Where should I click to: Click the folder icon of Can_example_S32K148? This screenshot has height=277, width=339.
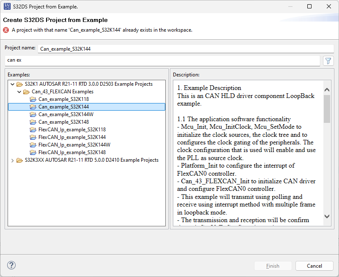click(33, 122)
